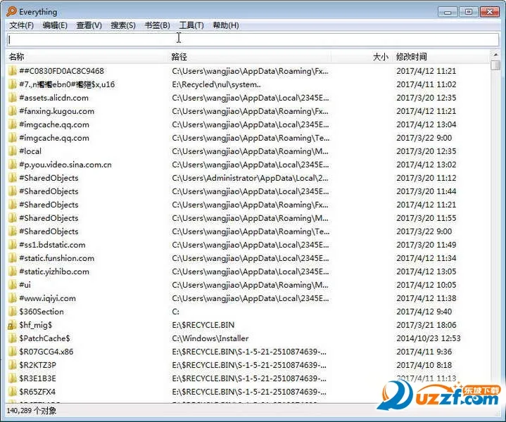Image resolution: width=506 pixels, height=422 pixels.
Task: Click date 2017/4/12 11:38
Action: click(426, 298)
